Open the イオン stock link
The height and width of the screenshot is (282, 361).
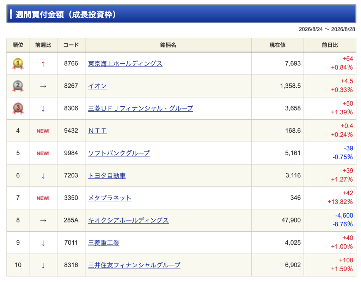tap(97, 86)
